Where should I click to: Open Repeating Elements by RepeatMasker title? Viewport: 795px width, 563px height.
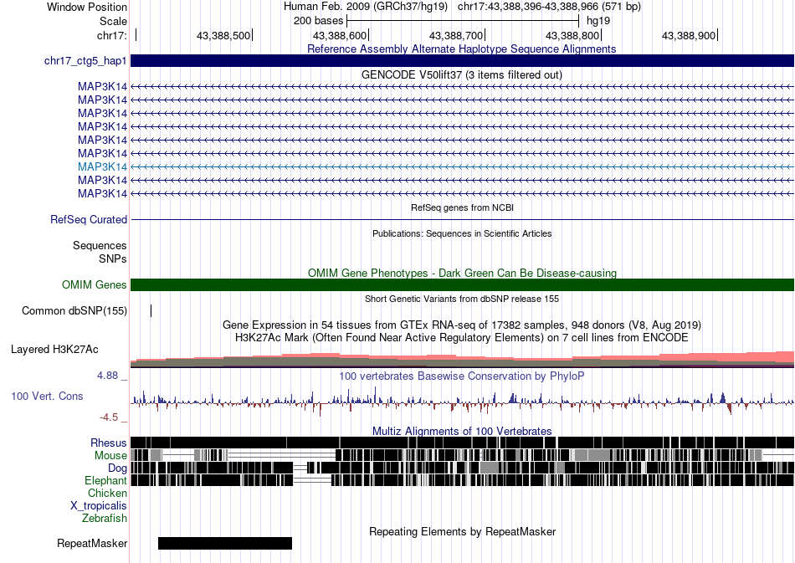tap(463, 531)
